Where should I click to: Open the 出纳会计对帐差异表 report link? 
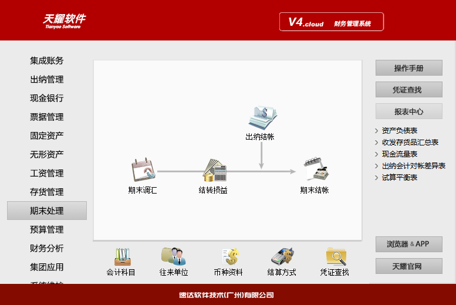[414, 166]
